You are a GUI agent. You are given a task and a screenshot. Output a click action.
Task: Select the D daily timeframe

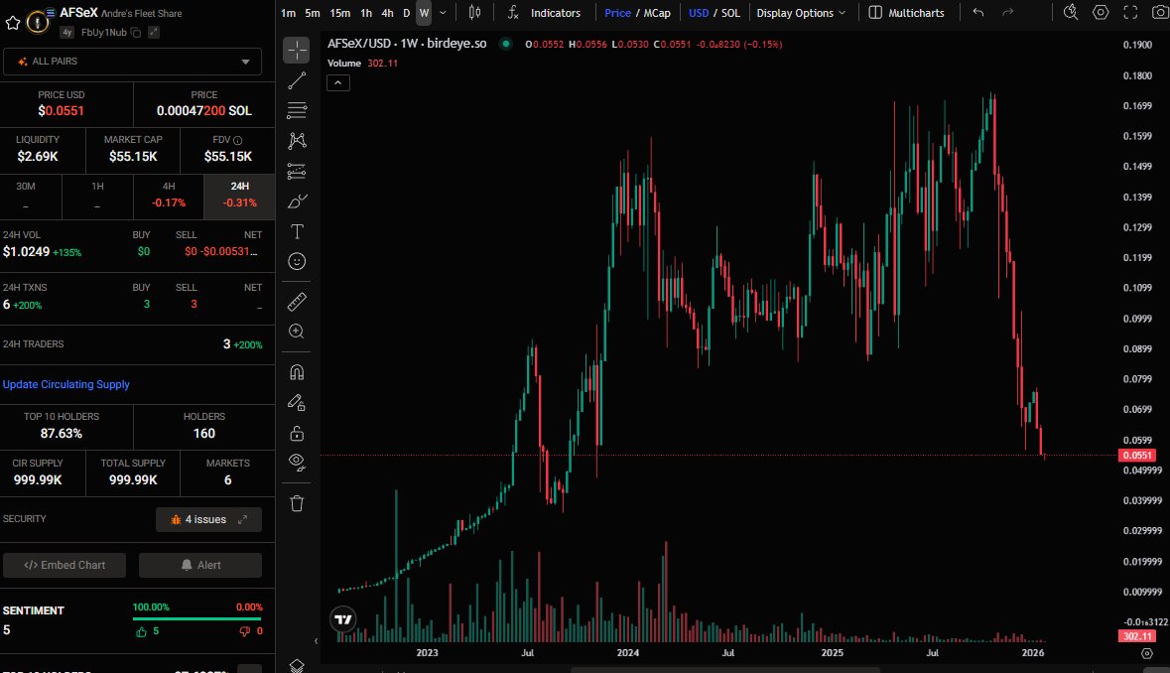point(406,13)
